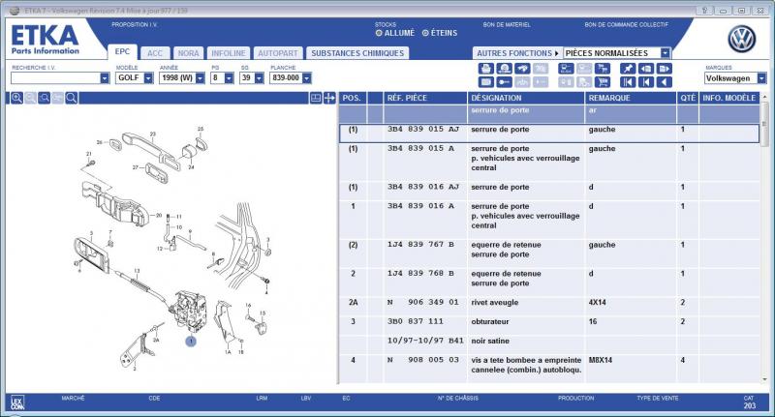Toggle the split-panel layout icon above the diagram
The image size is (775, 417).
tap(316, 98)
